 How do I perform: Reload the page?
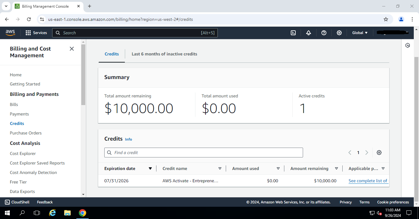tap(29, 19)
